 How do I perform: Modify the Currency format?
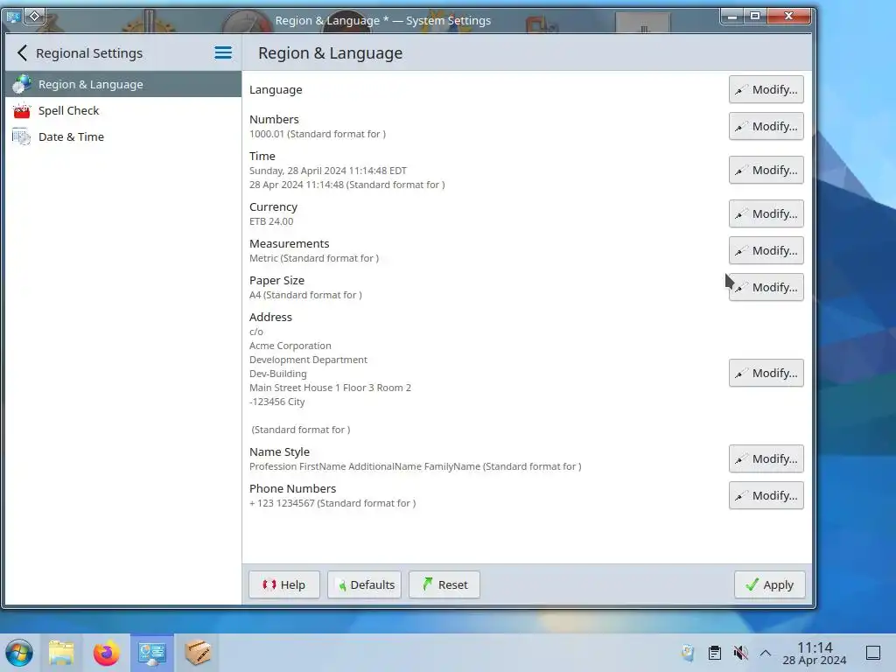766,213
